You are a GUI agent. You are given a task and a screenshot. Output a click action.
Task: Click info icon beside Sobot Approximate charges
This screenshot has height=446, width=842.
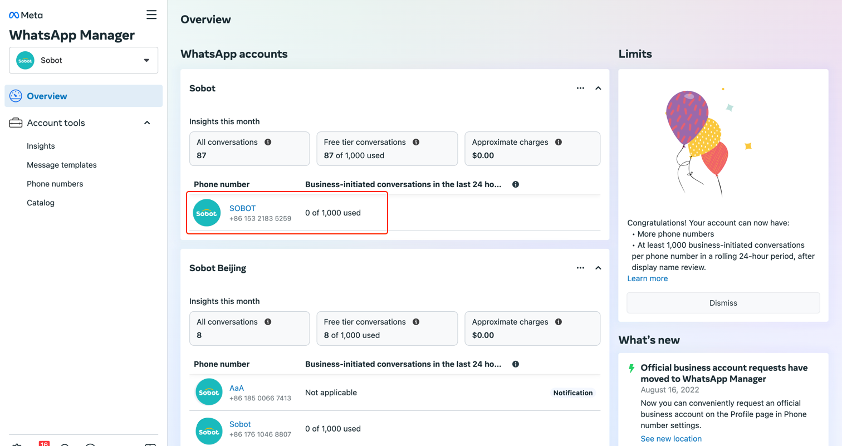click(559, 142)
